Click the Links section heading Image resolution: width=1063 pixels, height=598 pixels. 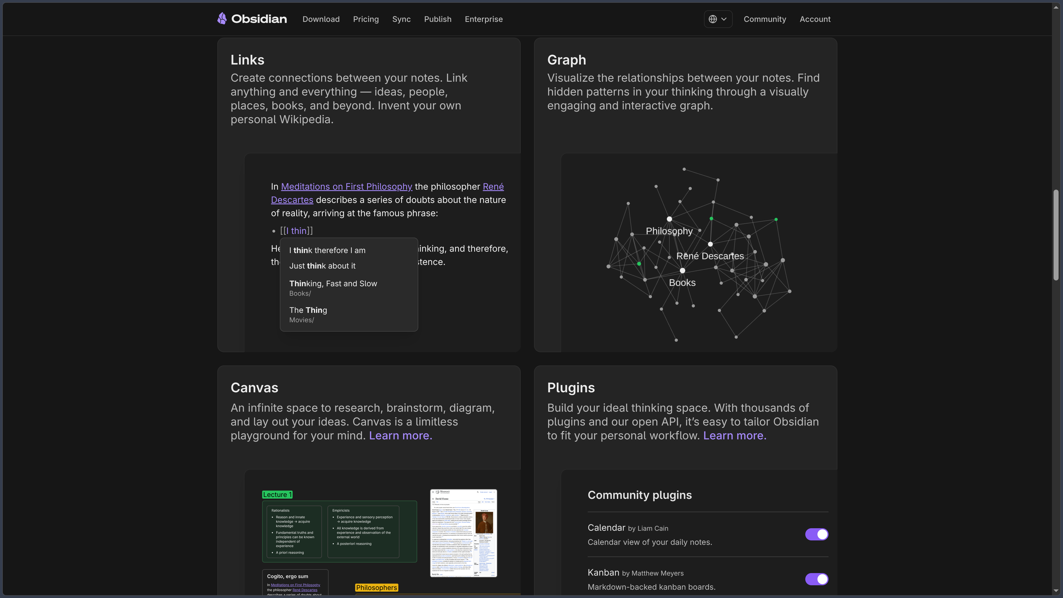[247, 60]
